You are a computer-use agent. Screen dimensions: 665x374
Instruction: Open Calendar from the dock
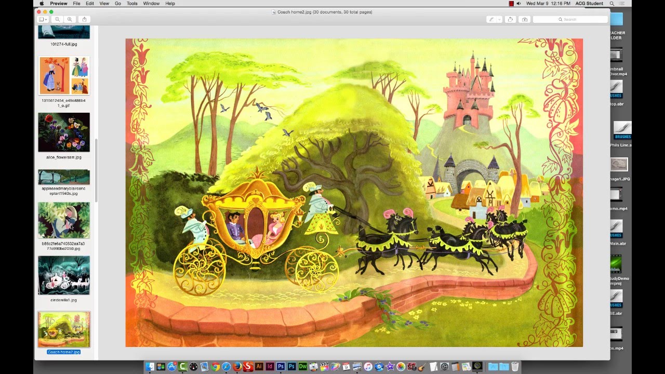click(346, 367)
